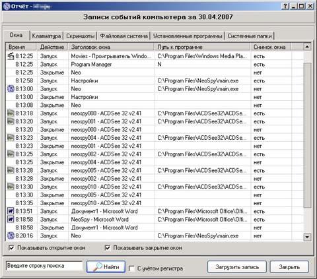Click the Найти search button
This screenshot has height=279, width=317.
click(x=106, y=267)
